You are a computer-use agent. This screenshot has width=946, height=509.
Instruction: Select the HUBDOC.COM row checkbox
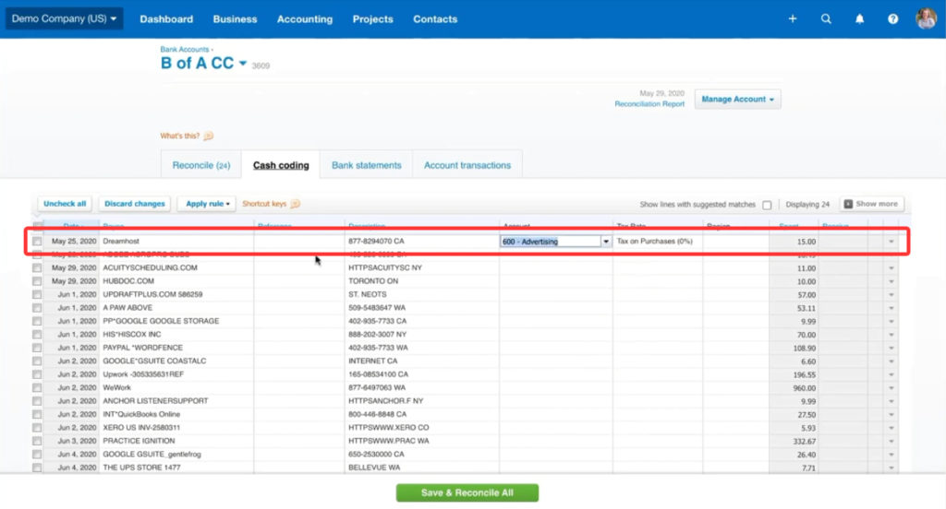click(x=37, y=281)
